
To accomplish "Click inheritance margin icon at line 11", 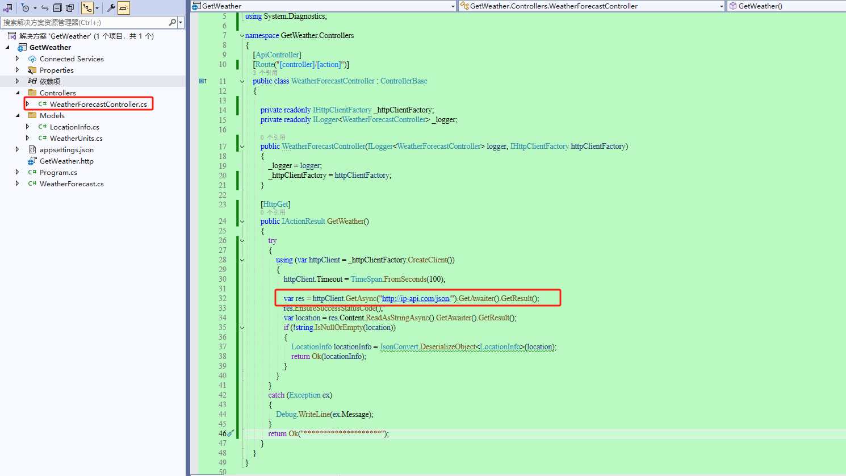I will pos(203,81).
